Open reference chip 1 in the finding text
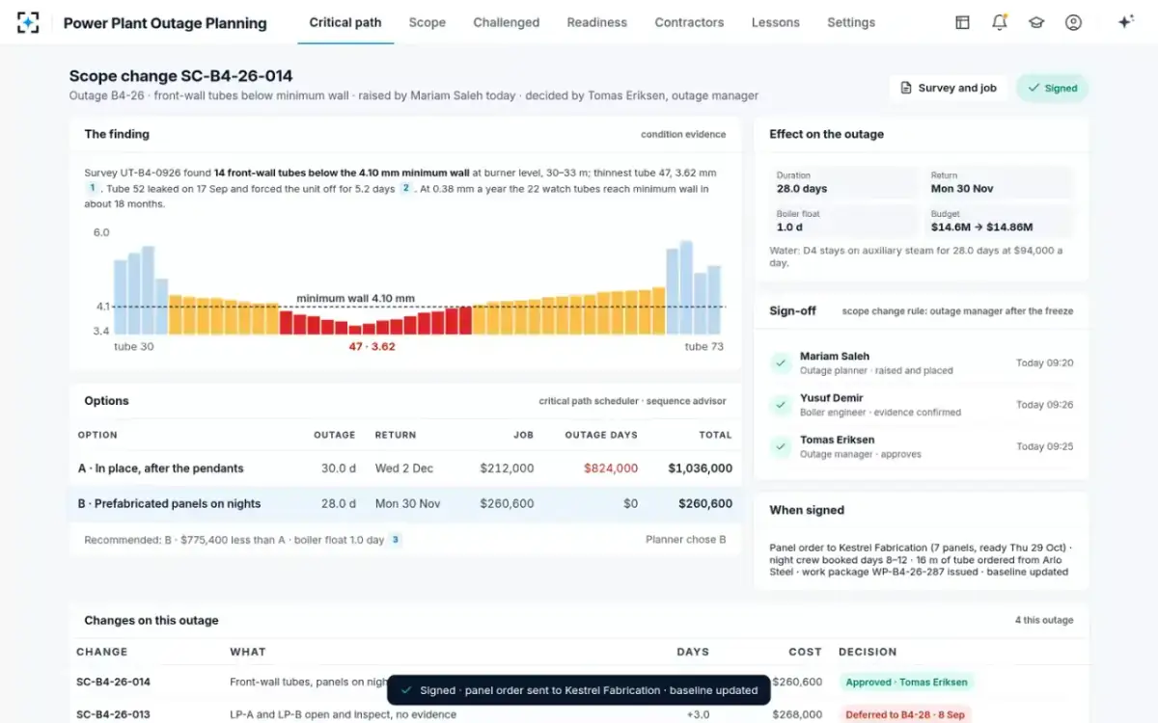 pyautogui.click(x=93, y=189)
